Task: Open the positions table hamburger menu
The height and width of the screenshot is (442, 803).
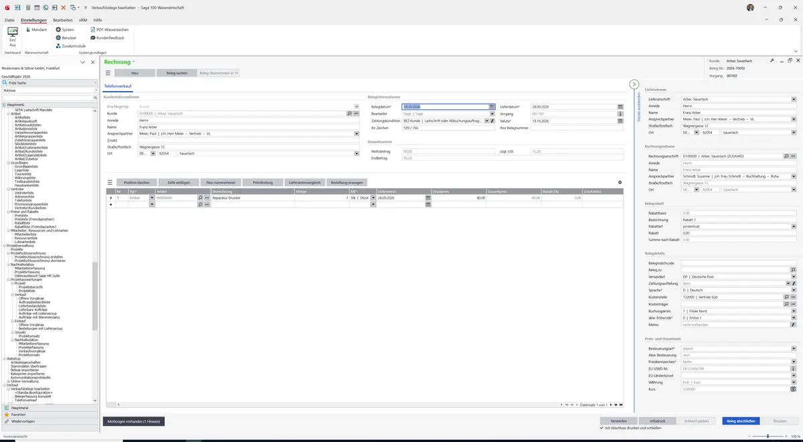Action: (x=110, y=182)
